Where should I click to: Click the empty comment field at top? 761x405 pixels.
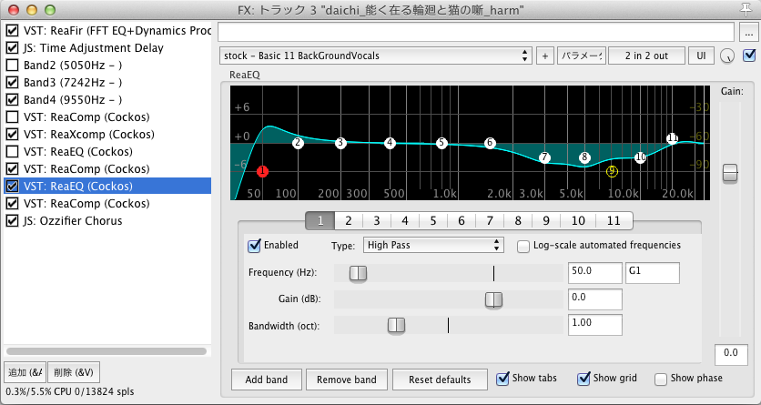[475, 33]
